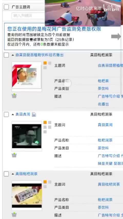The height and width of the screenshot is (219, 123).
Task: Check the box for the 真田枇杷润茶 record
Action: (6, 174)
